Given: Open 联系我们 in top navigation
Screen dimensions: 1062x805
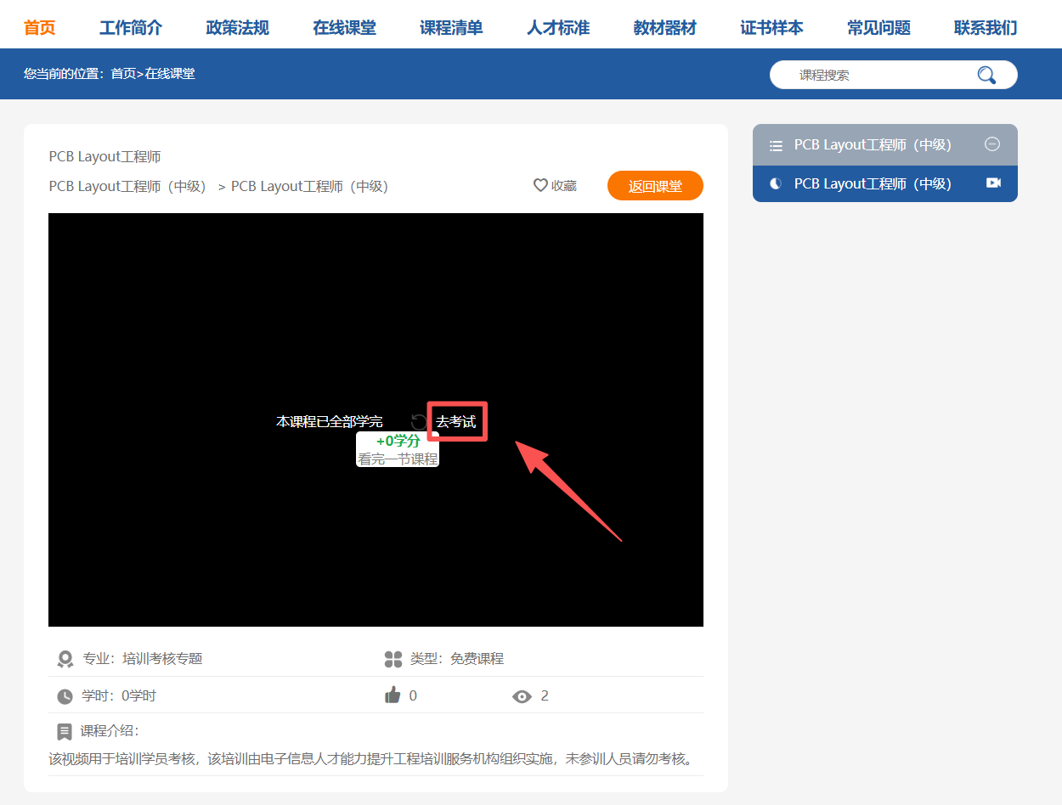Looking at the screenshot, I should tap(985, 28).
